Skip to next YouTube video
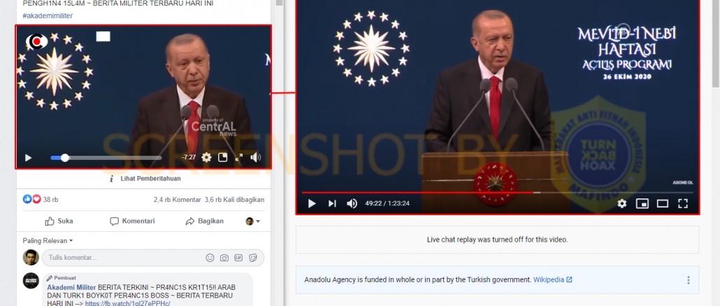Screen dimensions: 720x306 [x=332, y=203]
